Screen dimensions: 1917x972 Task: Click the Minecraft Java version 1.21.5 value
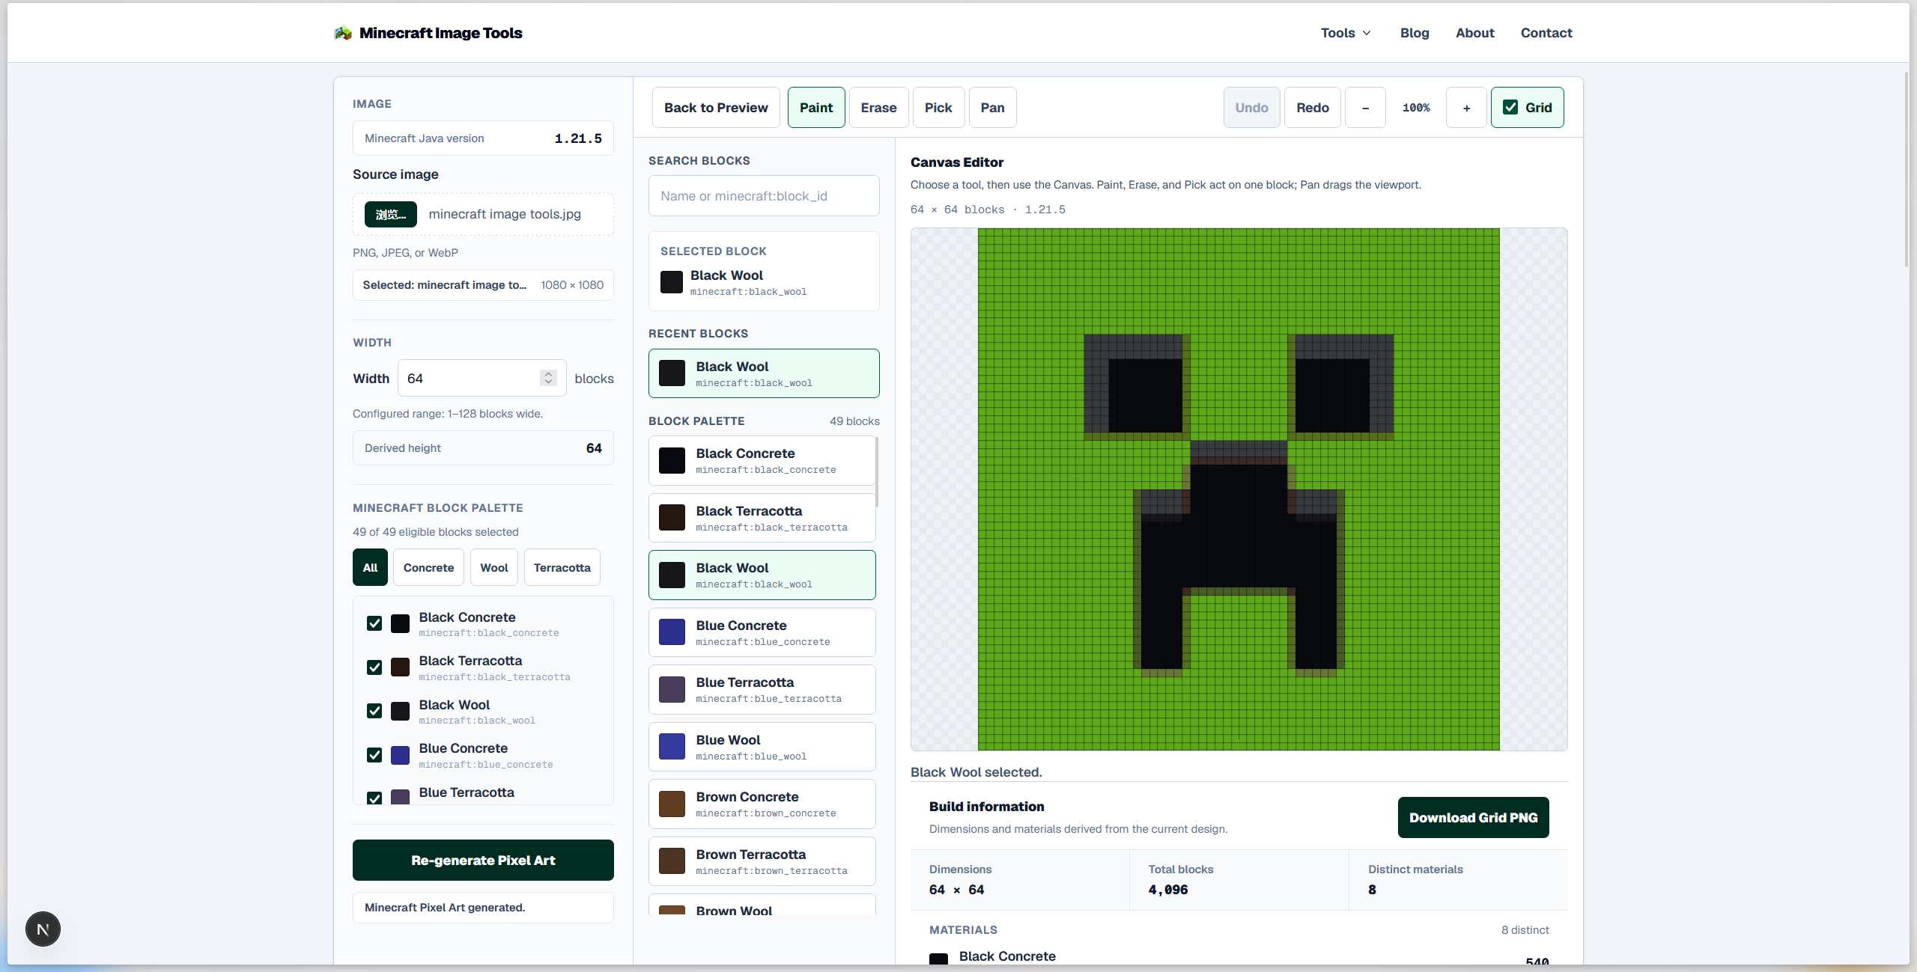[578, 138]
